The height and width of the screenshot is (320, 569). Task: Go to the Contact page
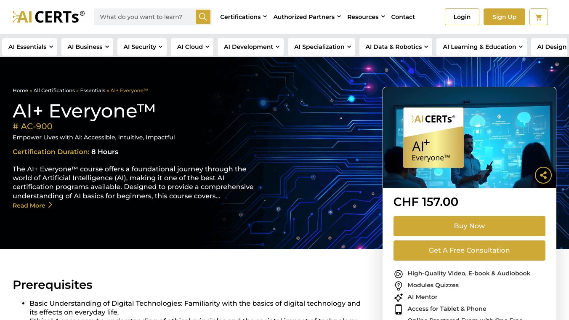tap(403, 17)
